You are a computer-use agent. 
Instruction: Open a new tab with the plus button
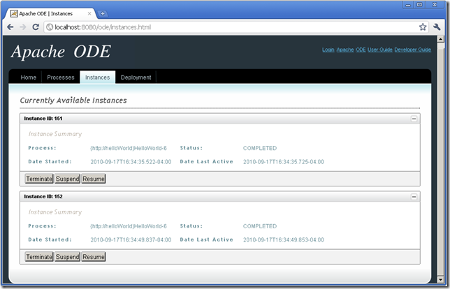(103, 13)
